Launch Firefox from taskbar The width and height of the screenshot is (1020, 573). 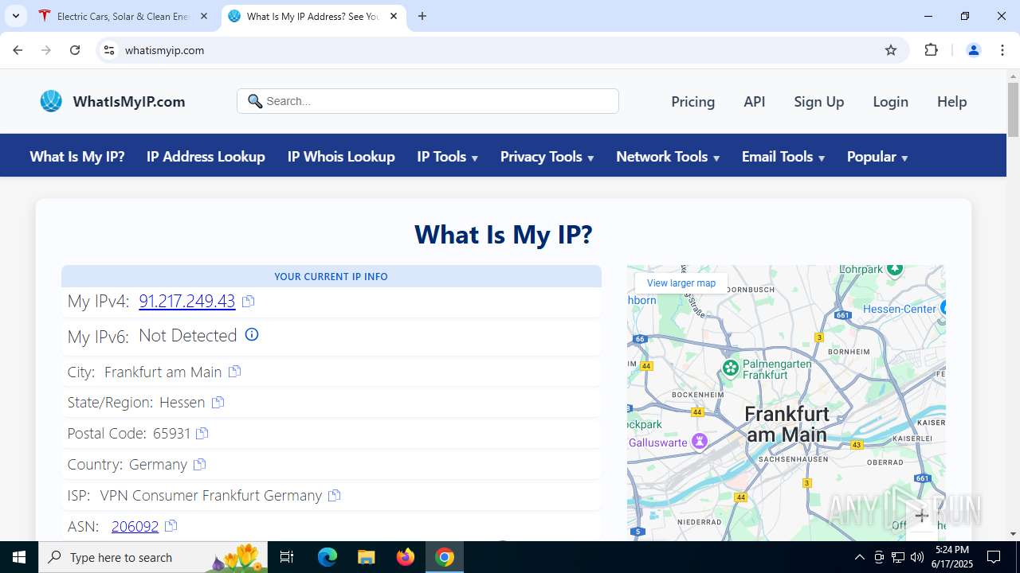[x=406, y=557]
